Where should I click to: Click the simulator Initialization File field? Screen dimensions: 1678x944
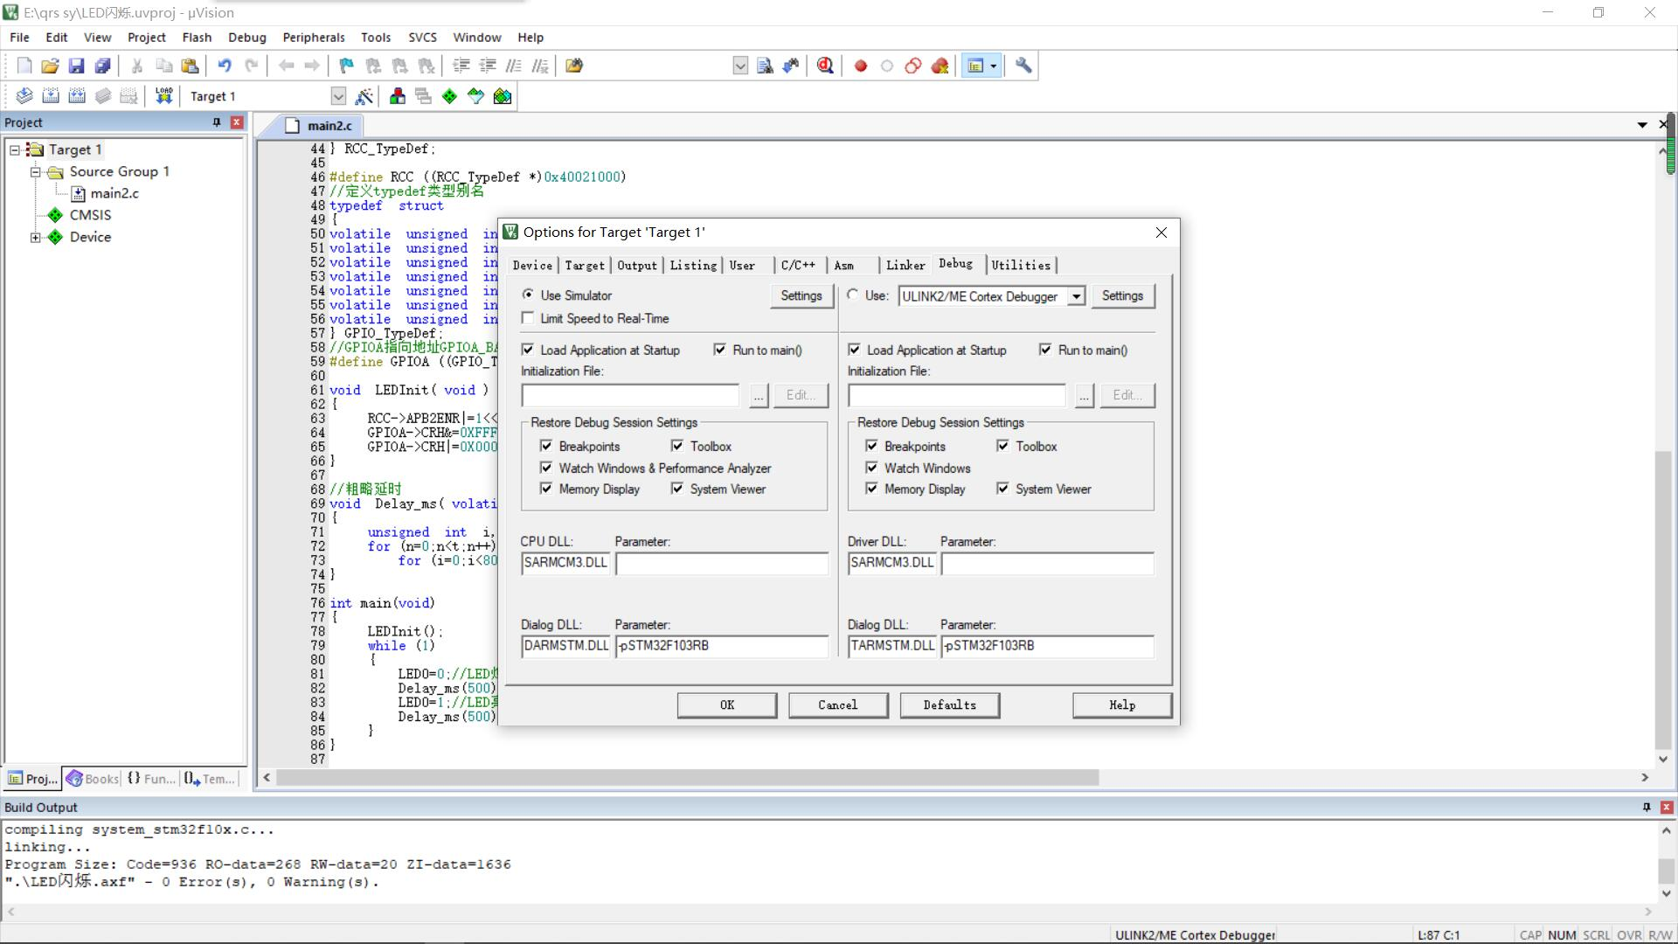(630, 395)
